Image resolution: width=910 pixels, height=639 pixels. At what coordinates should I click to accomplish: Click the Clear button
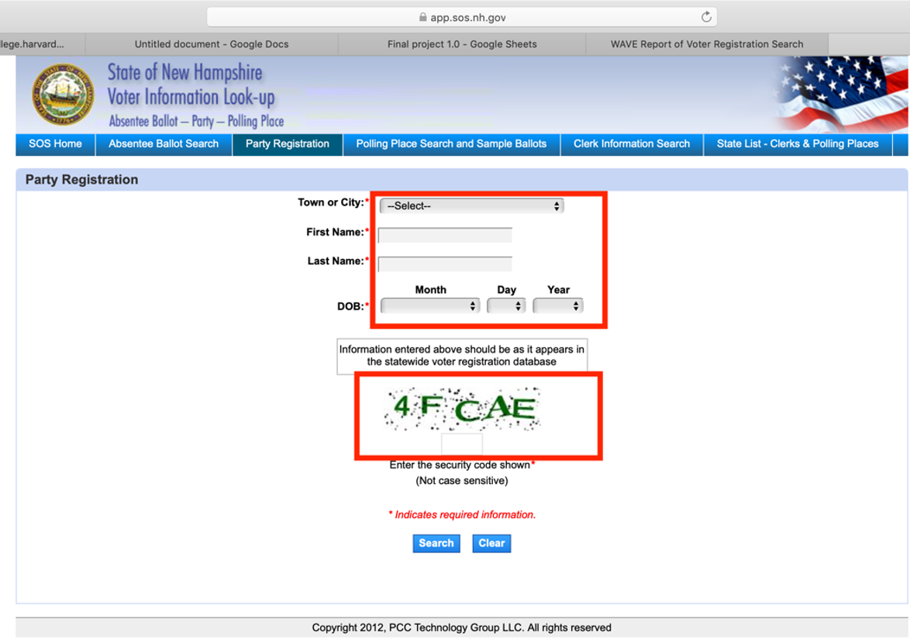tap(491, 544)
